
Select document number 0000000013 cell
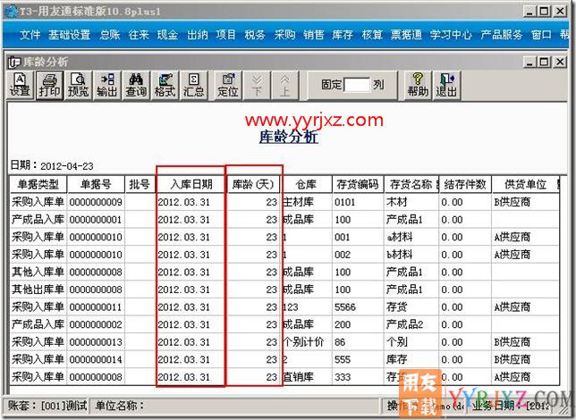pyautogui.click(x=96, y=342)
